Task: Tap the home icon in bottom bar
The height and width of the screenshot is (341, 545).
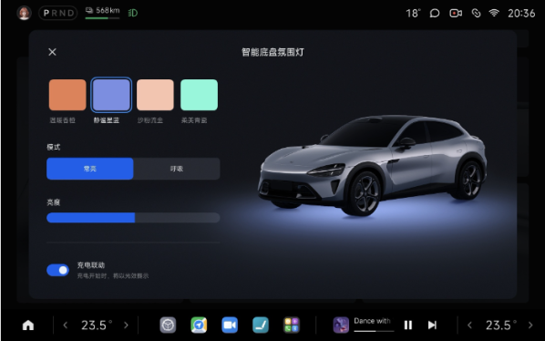Action: (28, 325)
